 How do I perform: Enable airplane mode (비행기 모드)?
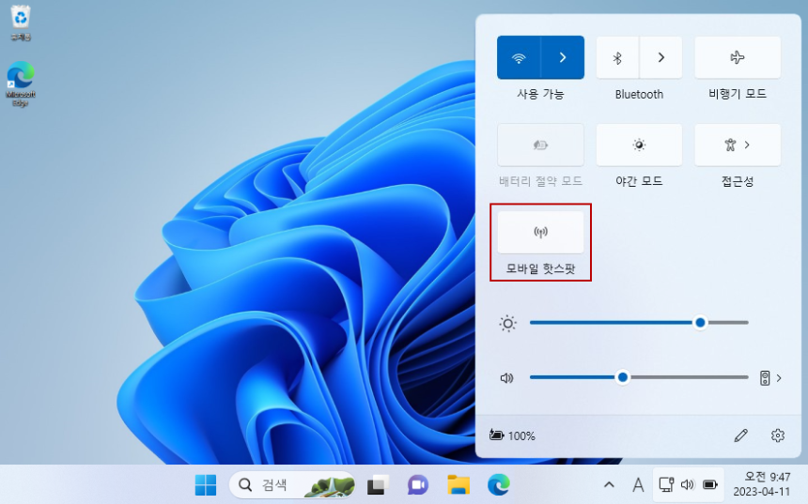[x=738, y=57]
